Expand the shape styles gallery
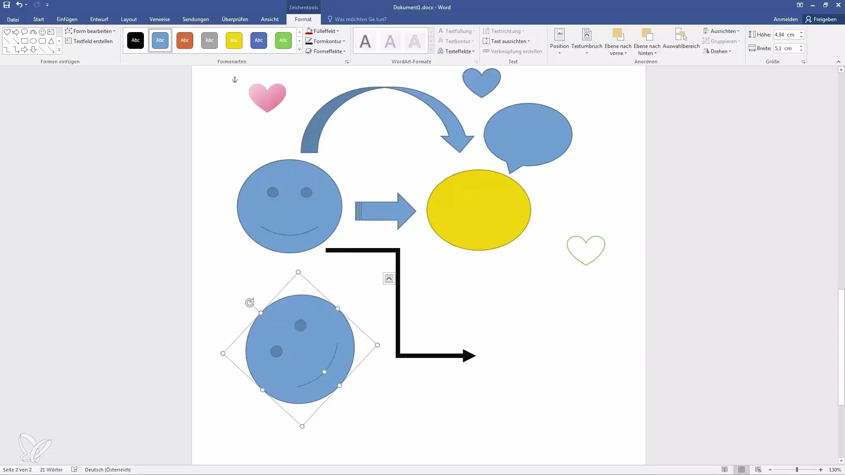The height and width of the screenshot is (475, 845). [x=299, y=50]
